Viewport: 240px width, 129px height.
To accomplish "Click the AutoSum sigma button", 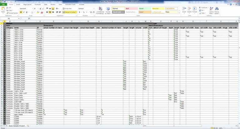I will pyautogui.click(x=203, y=7).
